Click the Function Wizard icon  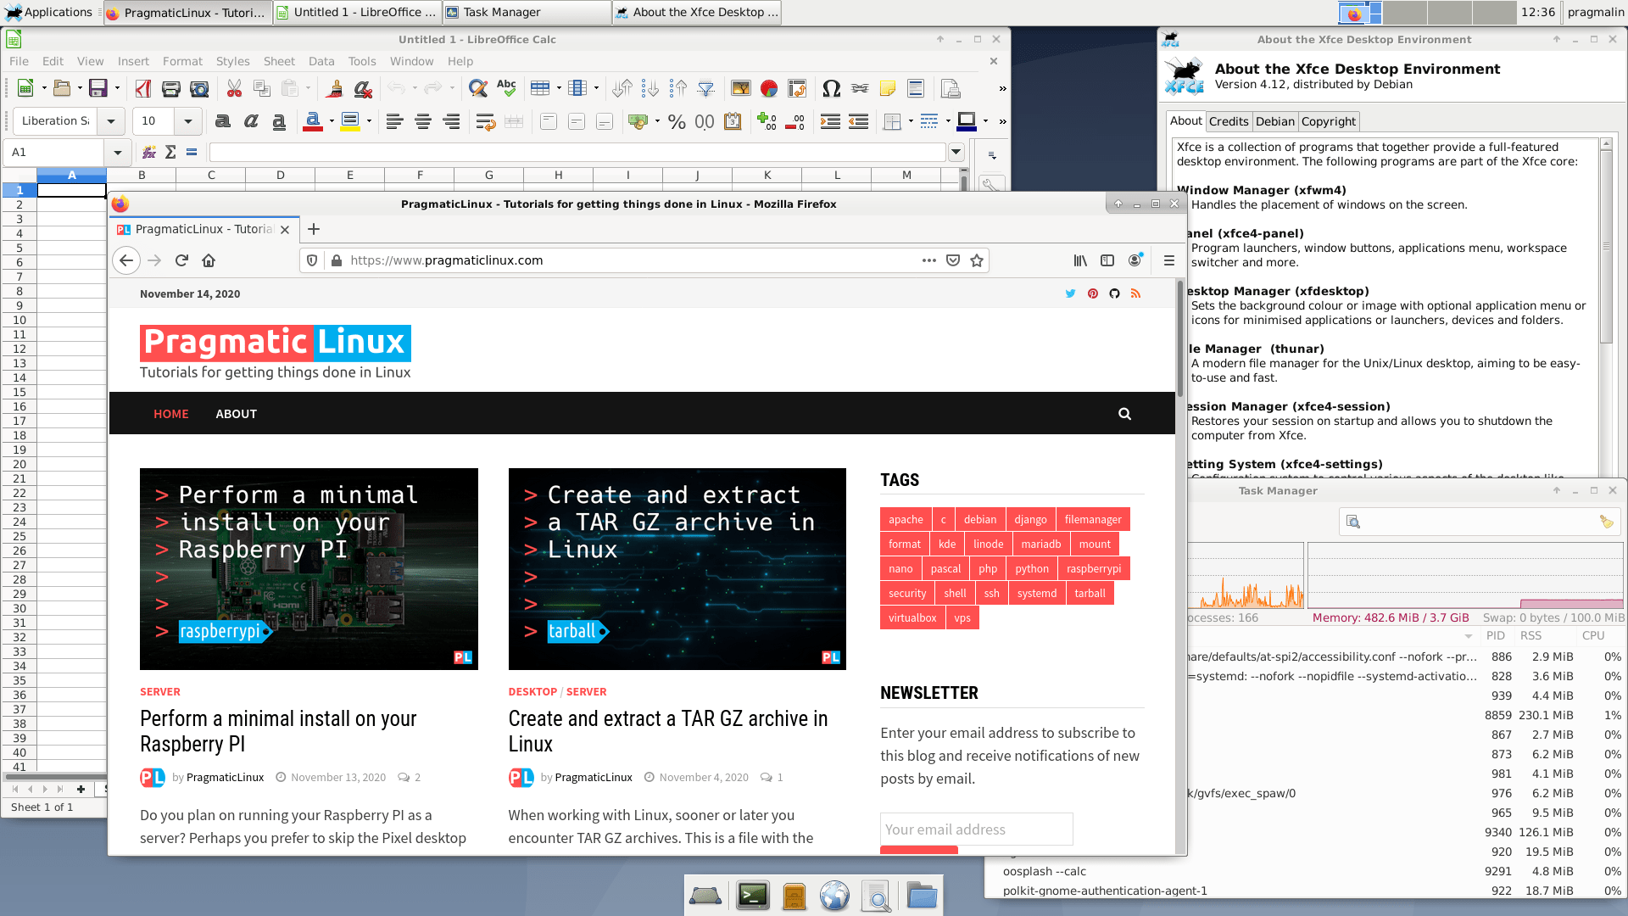[149, 152]
